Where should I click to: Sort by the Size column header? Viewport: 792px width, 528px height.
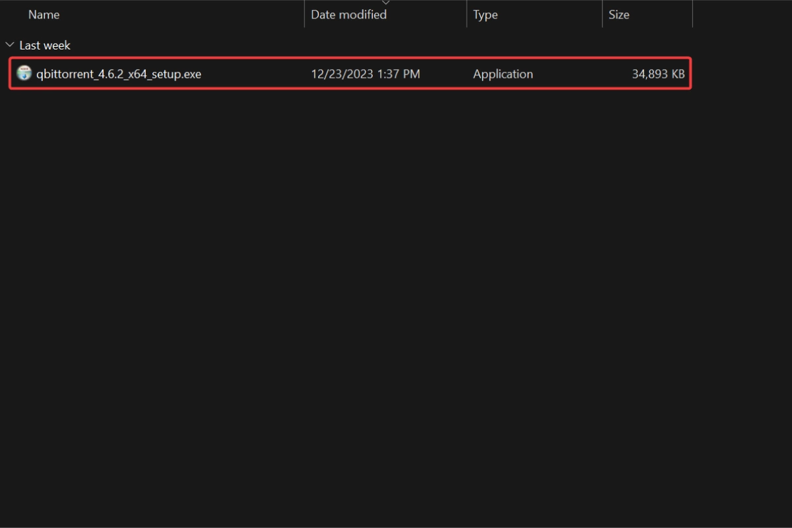618,15
